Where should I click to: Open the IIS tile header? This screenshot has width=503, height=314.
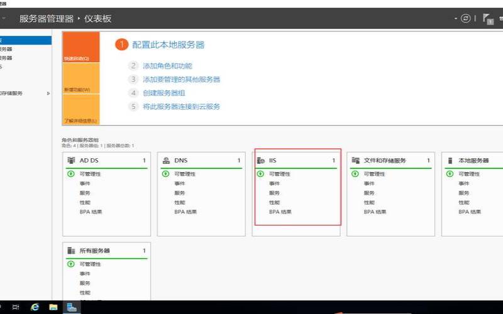(296, 160)
